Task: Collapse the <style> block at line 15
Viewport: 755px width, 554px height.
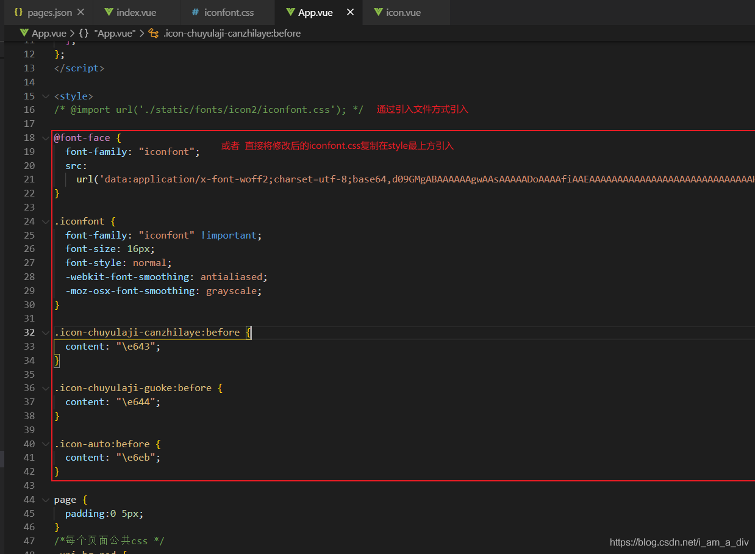Action: 46,96
